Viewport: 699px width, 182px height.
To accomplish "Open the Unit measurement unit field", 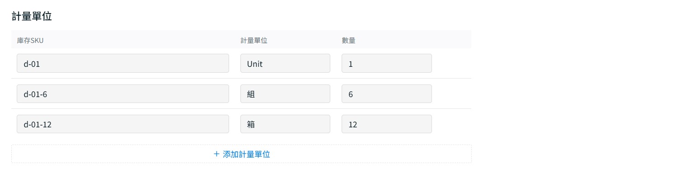I will [285, 63].
